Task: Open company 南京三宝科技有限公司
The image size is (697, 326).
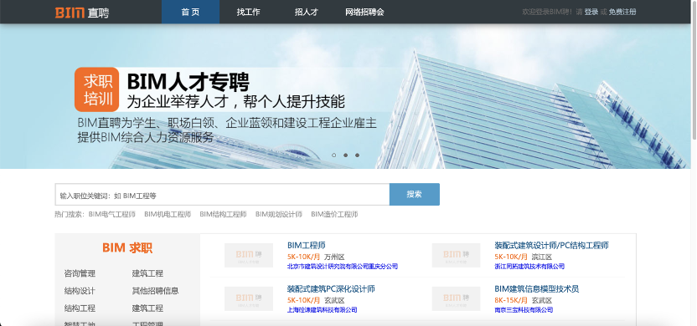Action: click(x=524, y=310)
